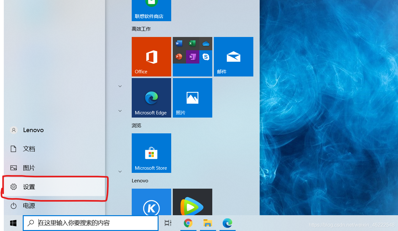Open the 照片 photos tile
Image resolution: width=398 pixels, height=231 pixels.
192,98
